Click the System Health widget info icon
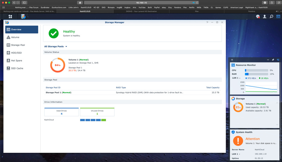Image resolution: width=282 pixels, height=162 pixels. (233, 132)
